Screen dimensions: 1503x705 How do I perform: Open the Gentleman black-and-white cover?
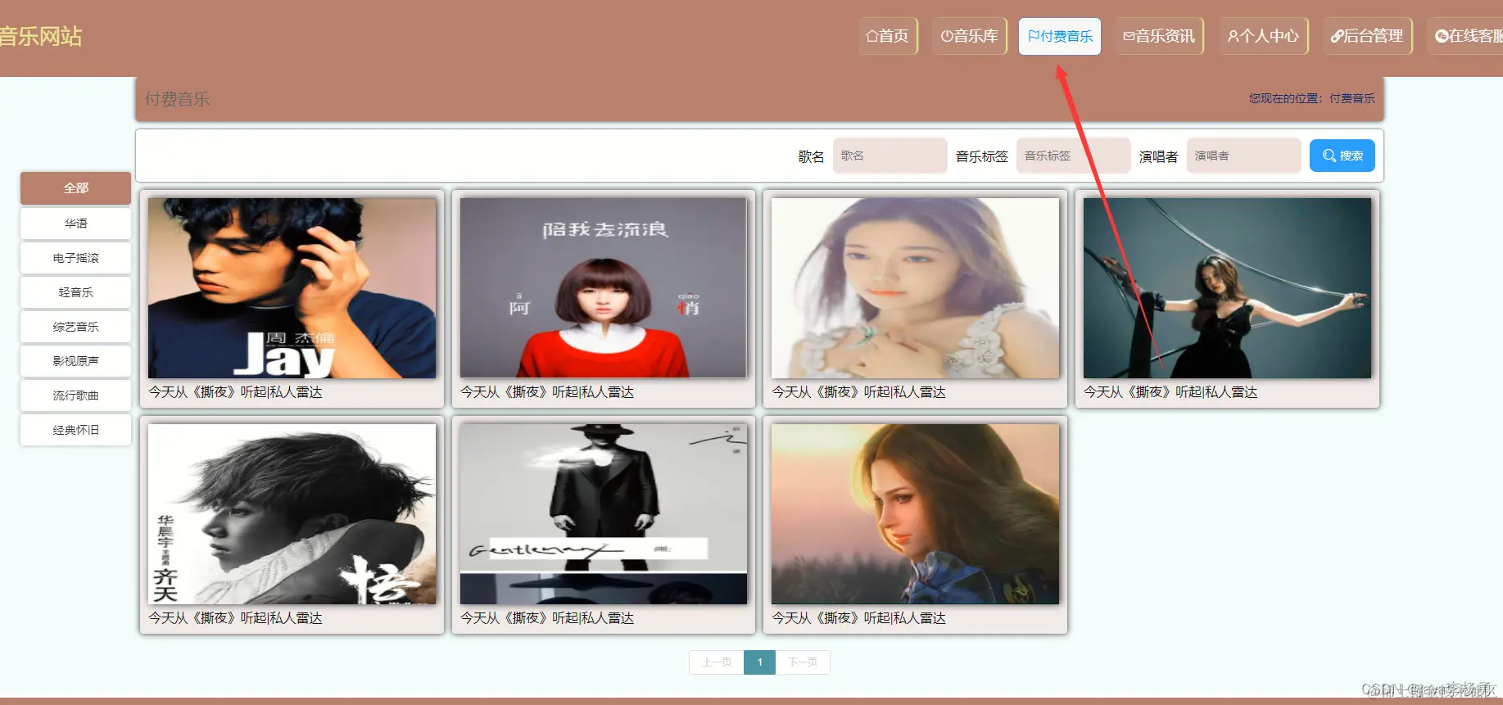pyautogui.click(x=604, y=514)
